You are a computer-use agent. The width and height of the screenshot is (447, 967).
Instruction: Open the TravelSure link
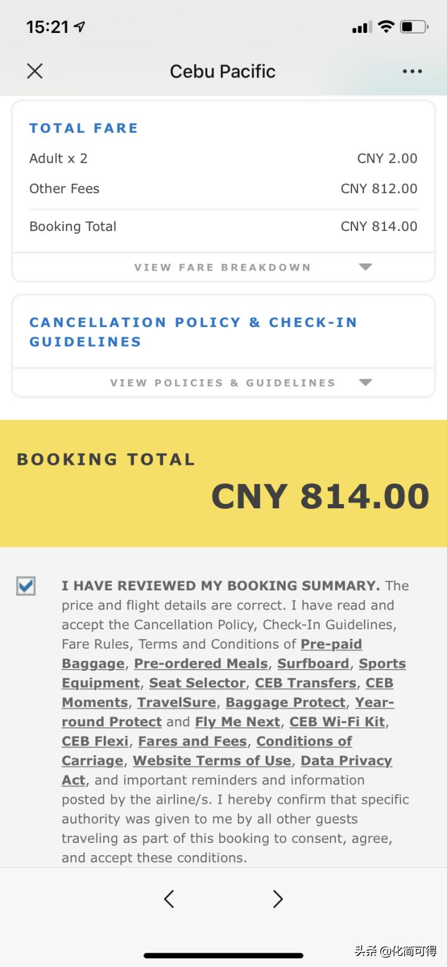176,703
